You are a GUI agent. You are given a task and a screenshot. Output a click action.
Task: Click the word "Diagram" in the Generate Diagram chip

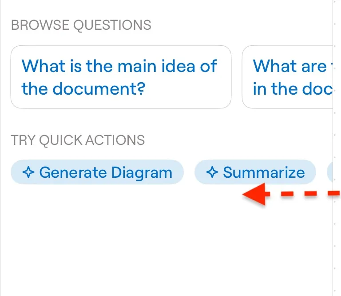(x=142, y=173)
